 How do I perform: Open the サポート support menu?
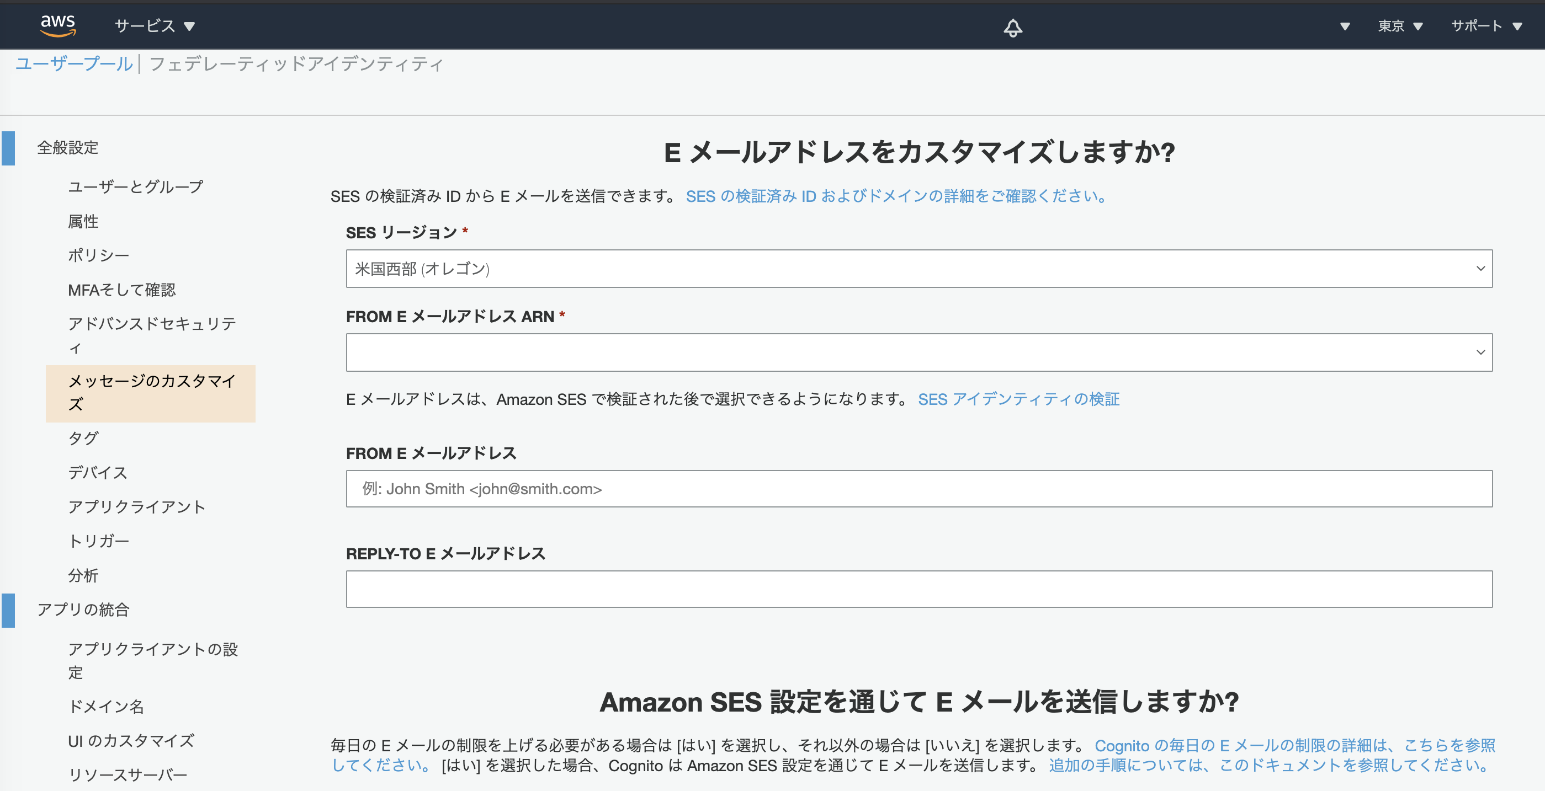[1487, 26]
